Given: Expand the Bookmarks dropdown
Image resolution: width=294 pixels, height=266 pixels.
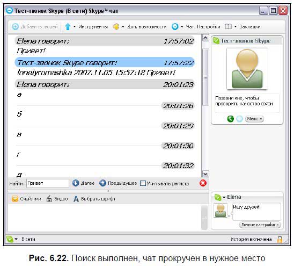Looking at the screenshot, I should pyautogui.click(x=236, y=27).
